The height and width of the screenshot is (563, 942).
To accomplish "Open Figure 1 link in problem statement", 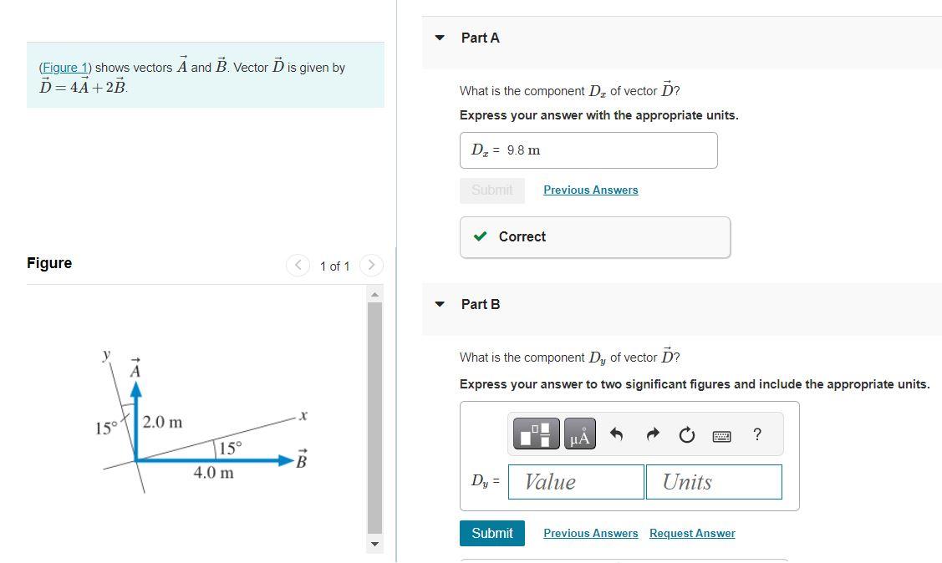I will coord(64,68).
